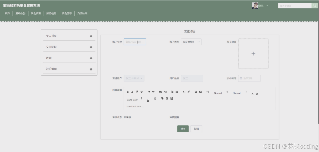Click the keyword search box in the header

click(295, 6)
